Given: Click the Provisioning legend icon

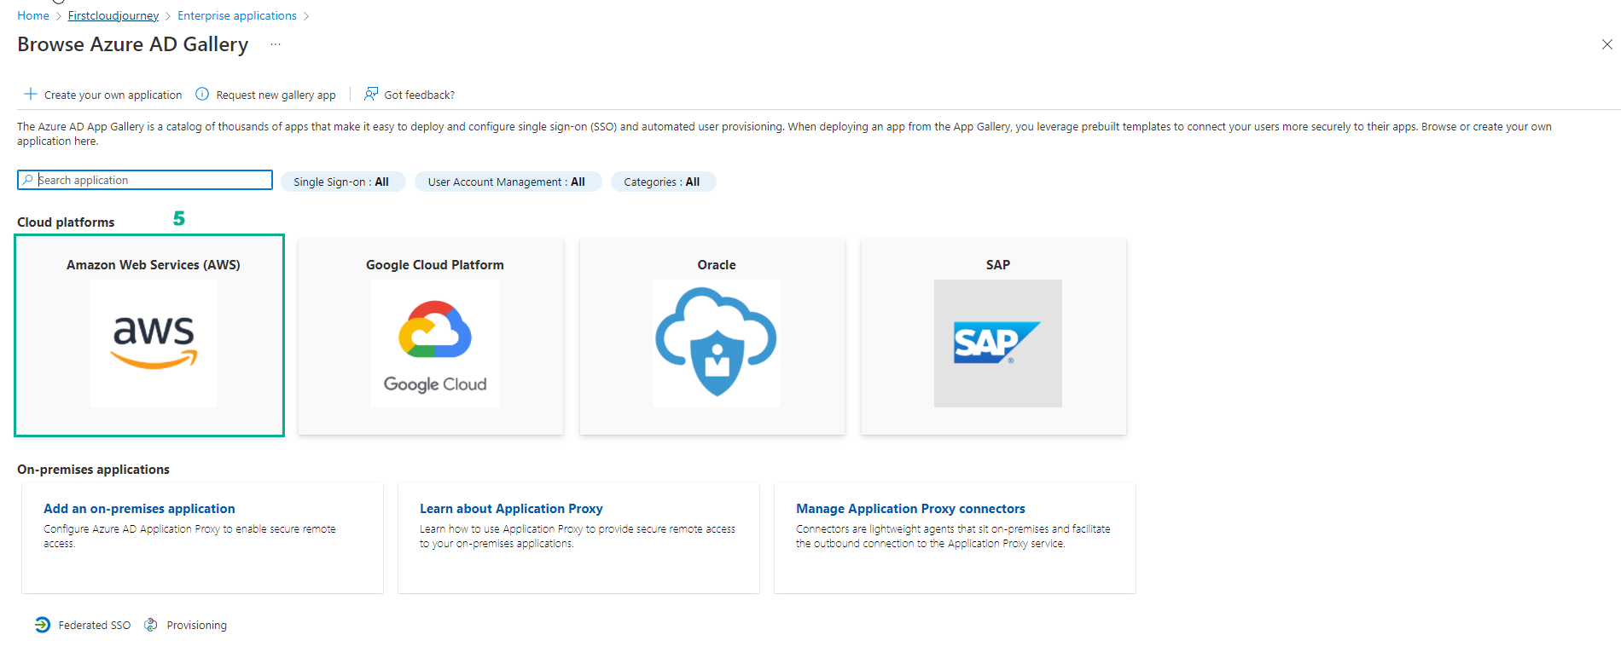Looking at the screenshot, I should click(151, 625).
